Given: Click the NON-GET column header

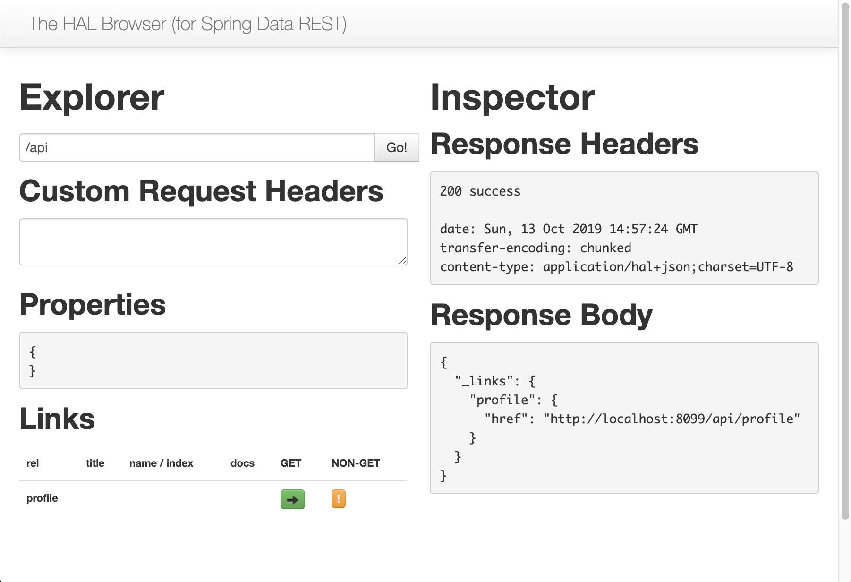Looking at the screenshot, I should (x=356, y=463).
